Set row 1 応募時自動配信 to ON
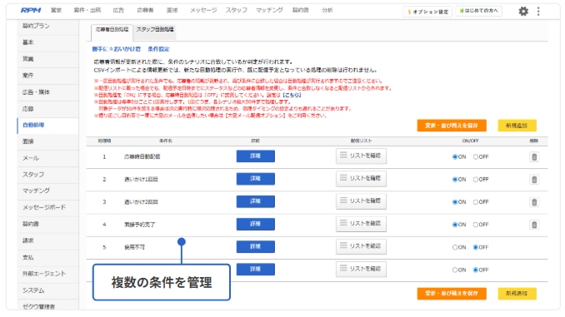The height and width of the screenshot is (317, 565). 455,157
